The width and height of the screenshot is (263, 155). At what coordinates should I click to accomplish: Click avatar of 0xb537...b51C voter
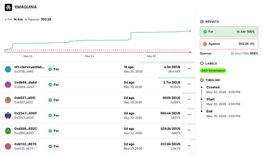point(8,100)
